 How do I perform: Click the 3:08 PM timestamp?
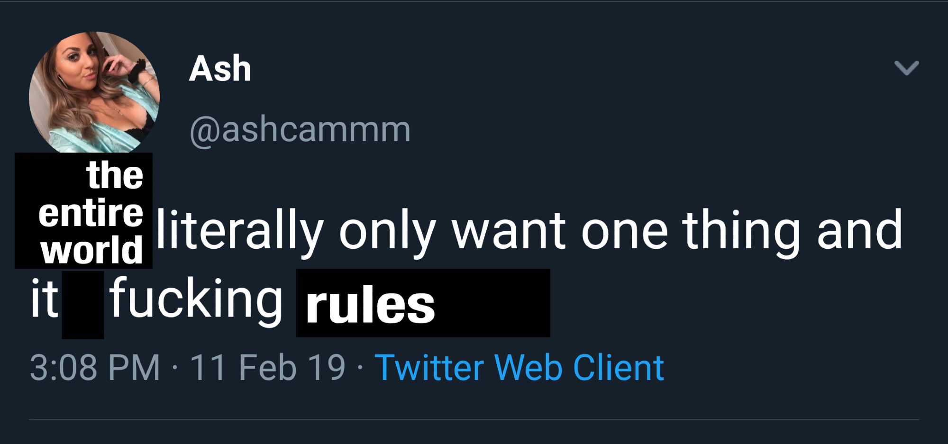(x=95, y=368)
